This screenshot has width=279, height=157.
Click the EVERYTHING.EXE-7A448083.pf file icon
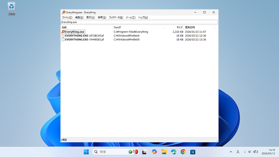(63, 40)
